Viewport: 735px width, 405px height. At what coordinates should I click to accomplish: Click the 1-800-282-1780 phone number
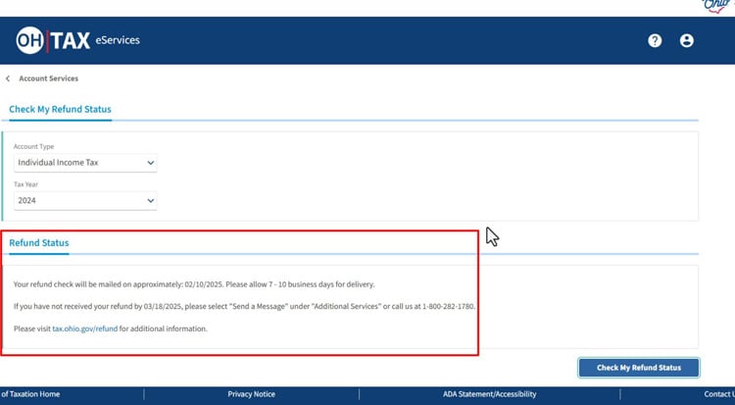446,306
